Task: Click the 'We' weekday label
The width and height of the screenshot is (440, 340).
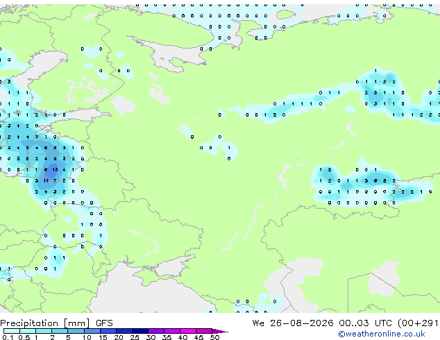Action: [258, 323]
